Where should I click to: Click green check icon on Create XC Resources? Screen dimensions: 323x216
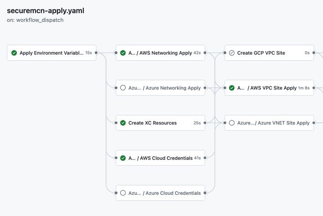[x=123, y=123]
